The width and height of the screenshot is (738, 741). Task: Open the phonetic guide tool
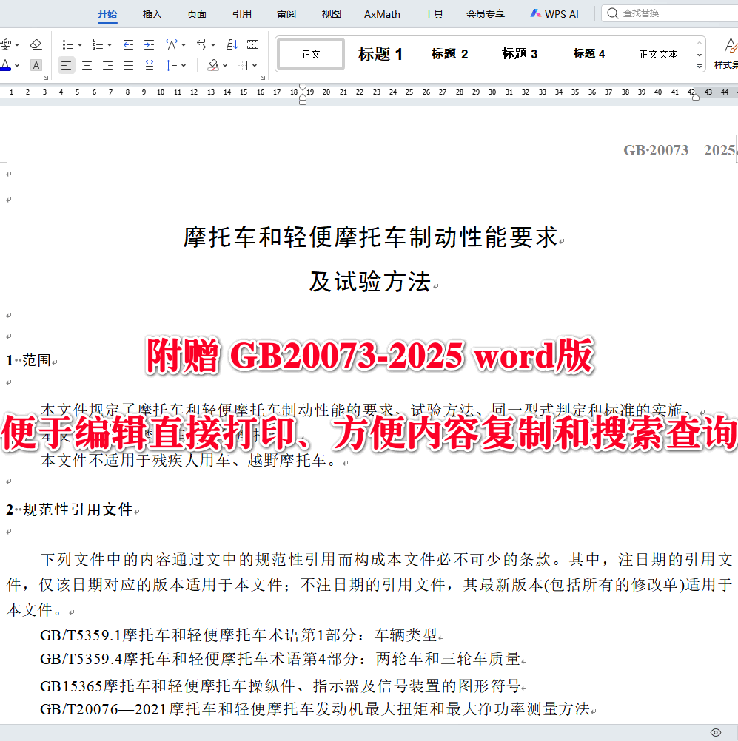(x=7, y=45)
